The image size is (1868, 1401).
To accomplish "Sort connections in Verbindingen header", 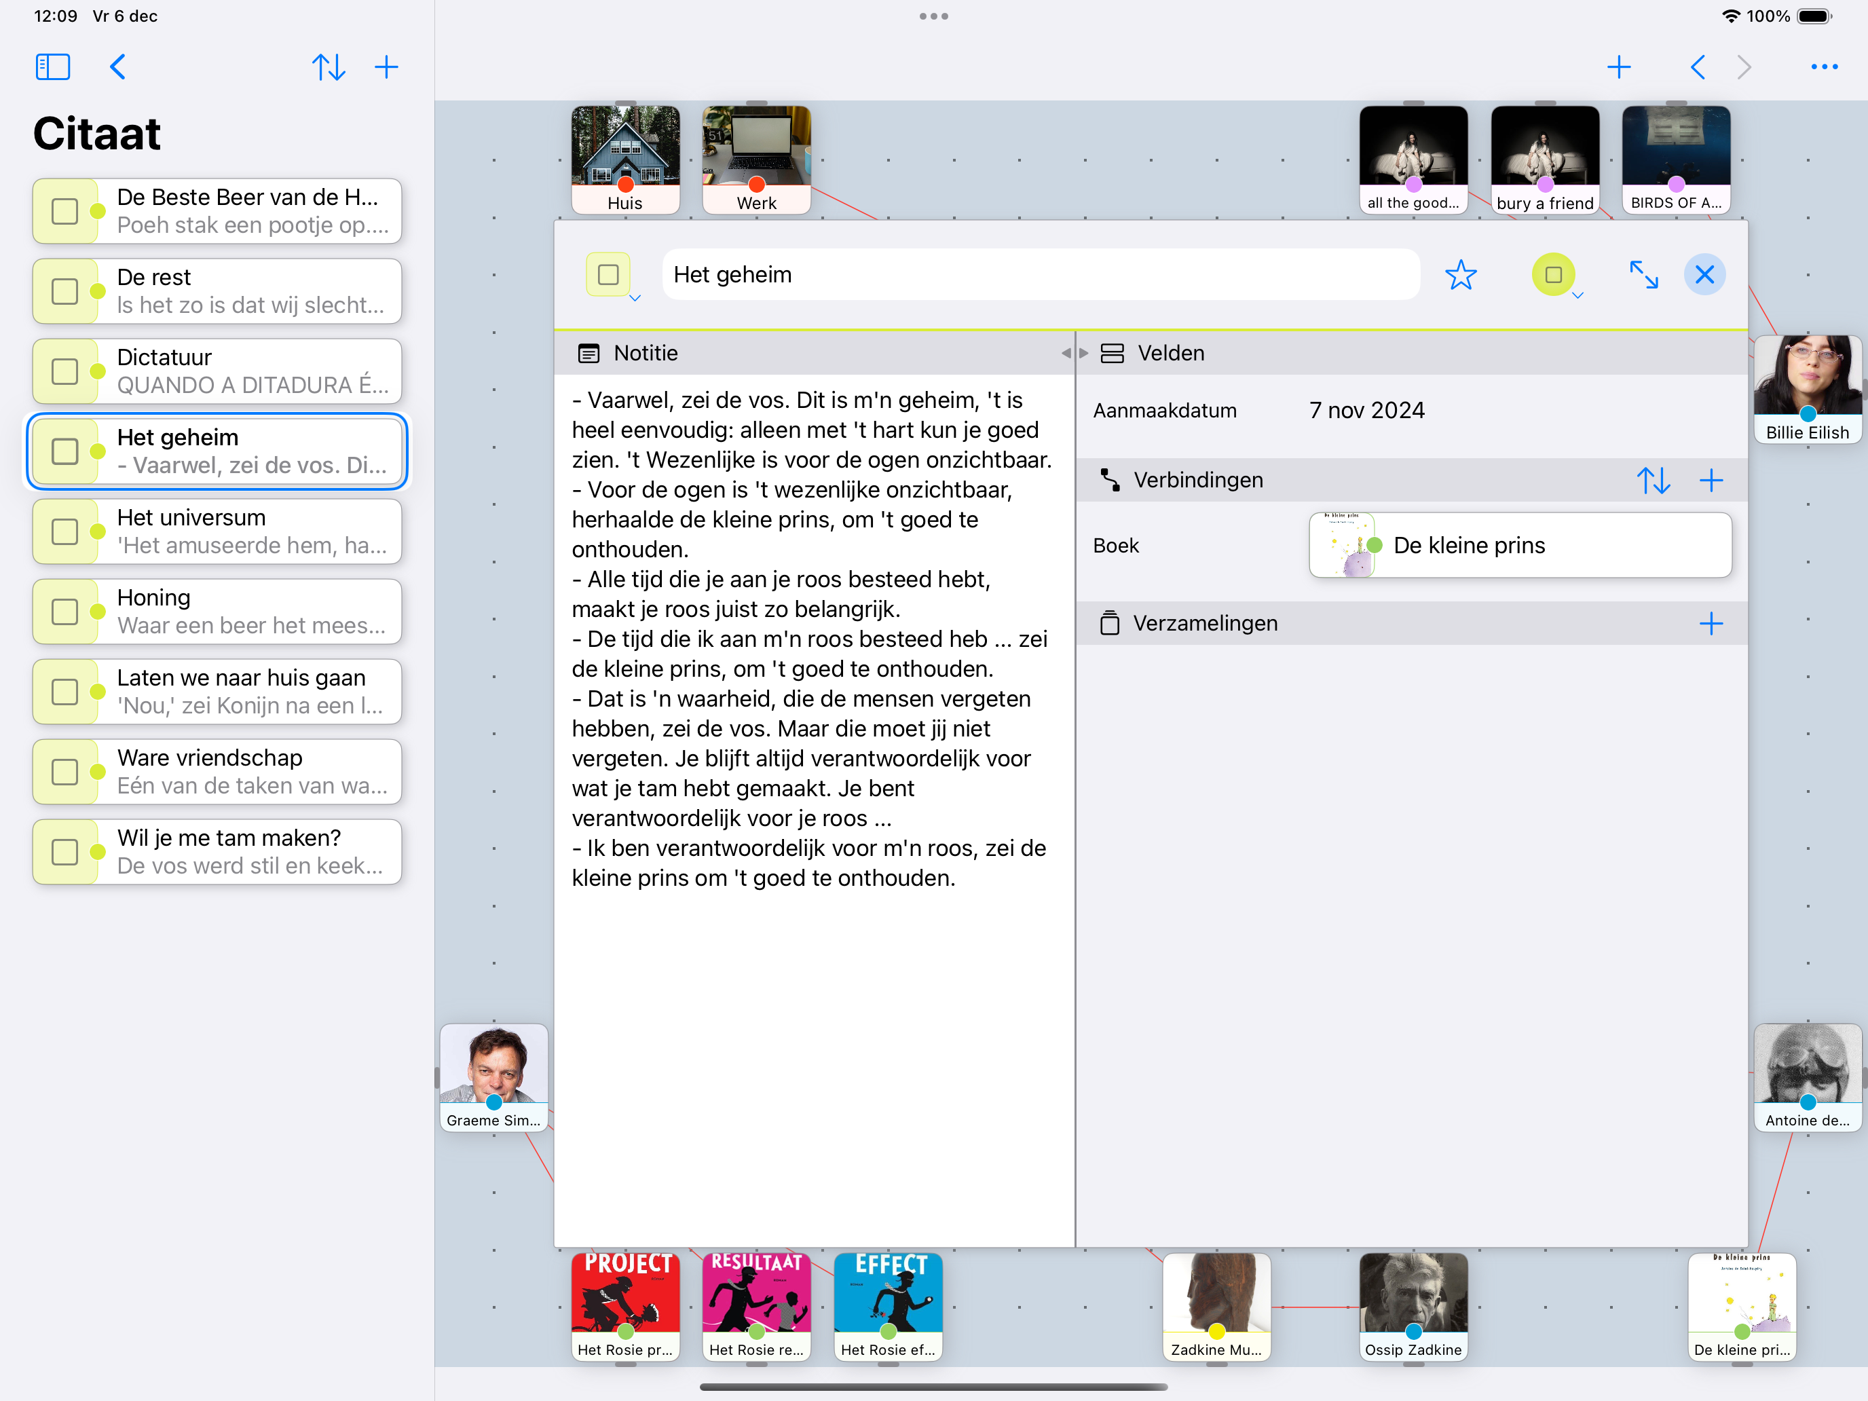I will [x=1653, y=481].
